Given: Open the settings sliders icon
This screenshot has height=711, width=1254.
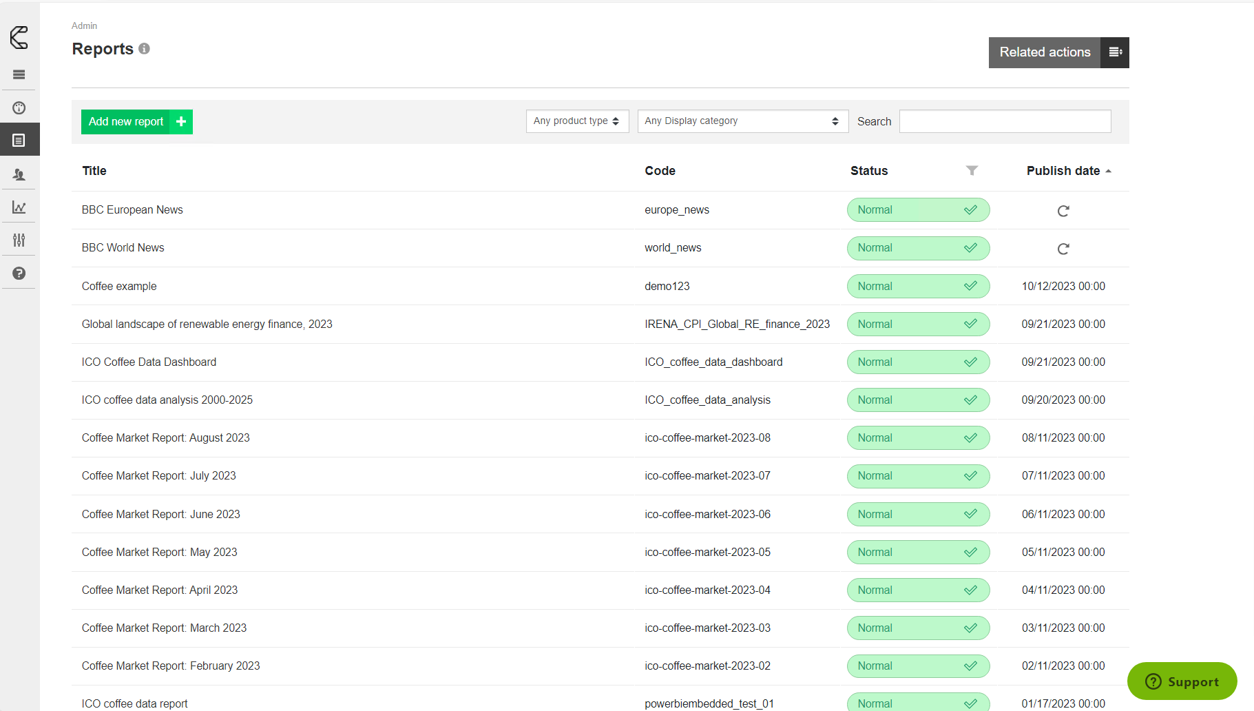Looking at the screenshot, I should [x=19, y=240].
